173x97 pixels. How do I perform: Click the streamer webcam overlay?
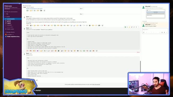[149, 84]
